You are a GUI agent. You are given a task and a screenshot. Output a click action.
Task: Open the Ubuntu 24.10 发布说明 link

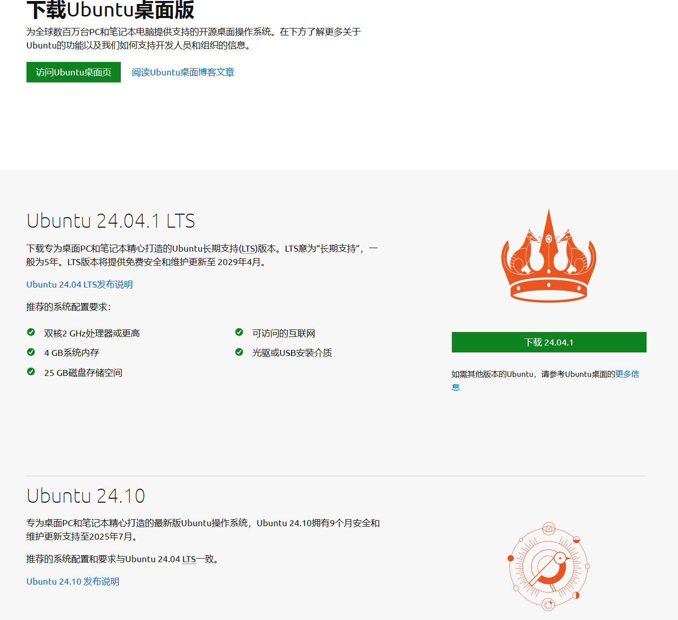point(73,582)
